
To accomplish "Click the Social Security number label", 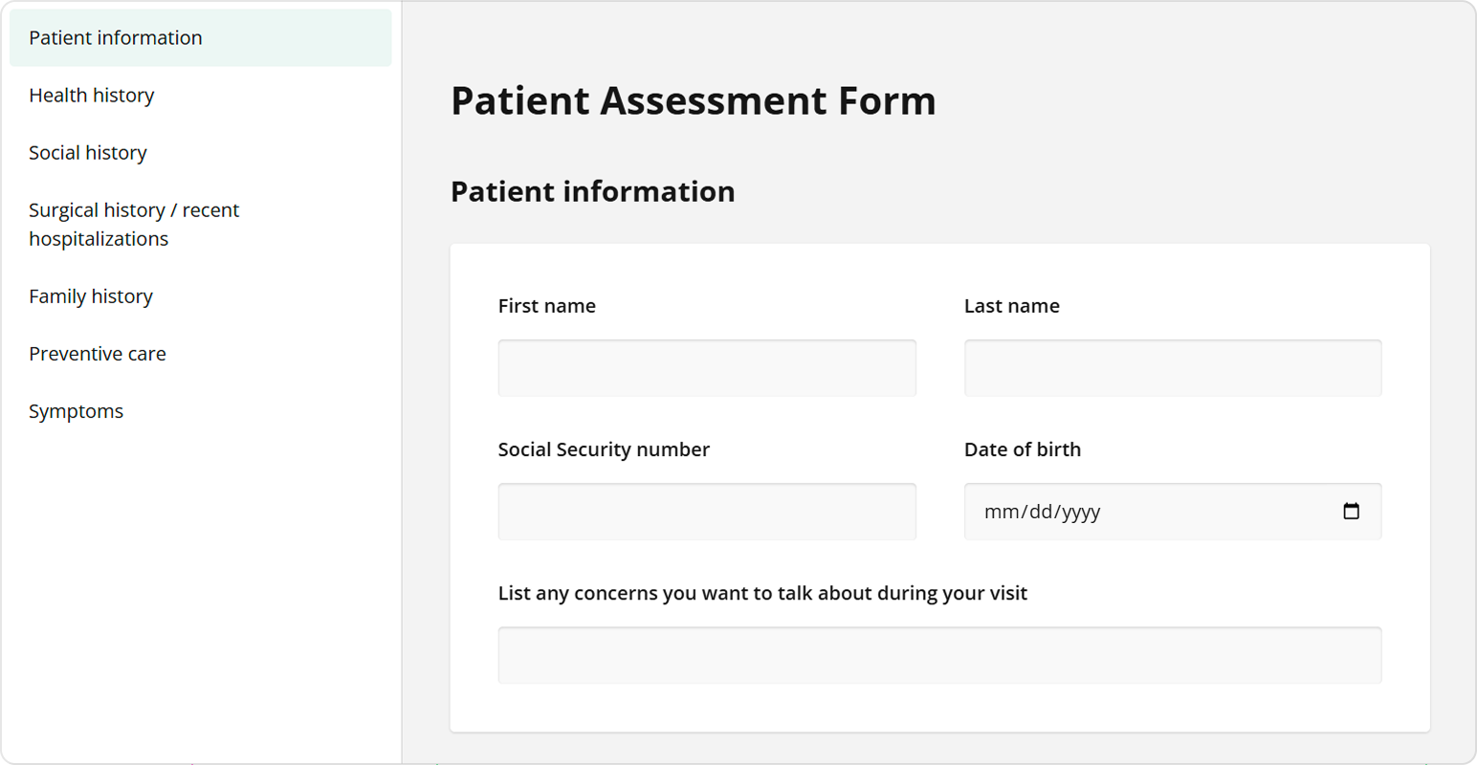I will pos(604,448).
